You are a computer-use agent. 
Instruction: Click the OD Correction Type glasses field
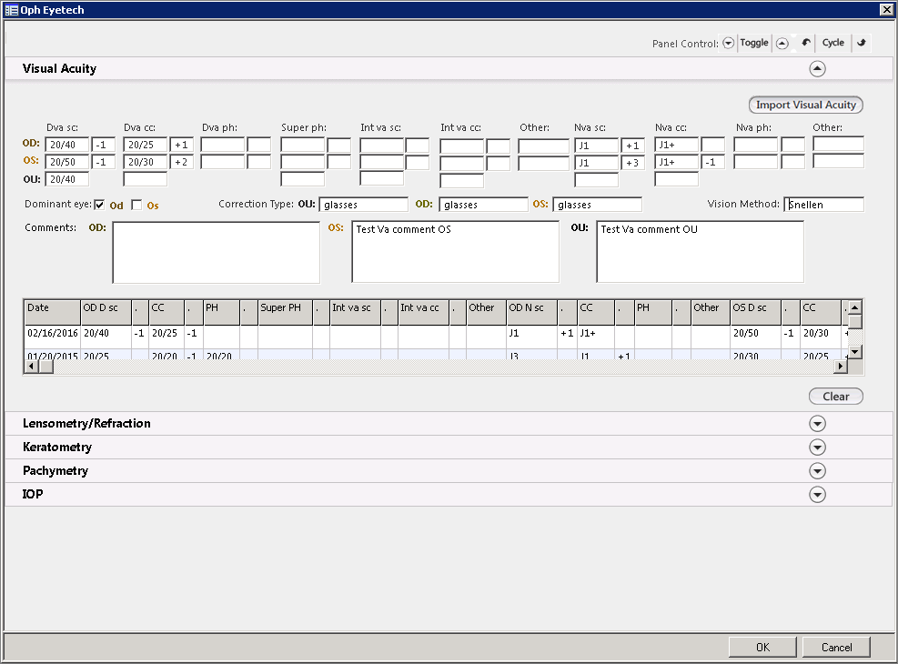[483, 205]
